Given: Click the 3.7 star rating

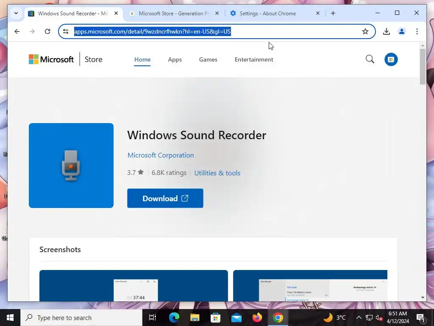Looking at the screenshot, I should pos(135,173).
